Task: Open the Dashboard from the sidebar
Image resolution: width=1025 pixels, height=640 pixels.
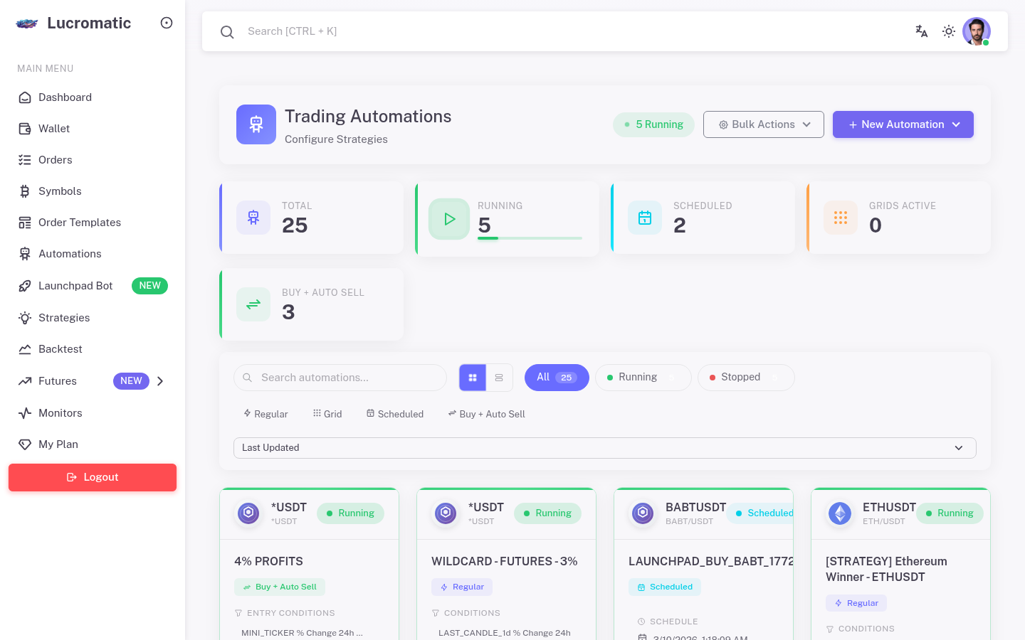Action: click(x=65, y=97)
